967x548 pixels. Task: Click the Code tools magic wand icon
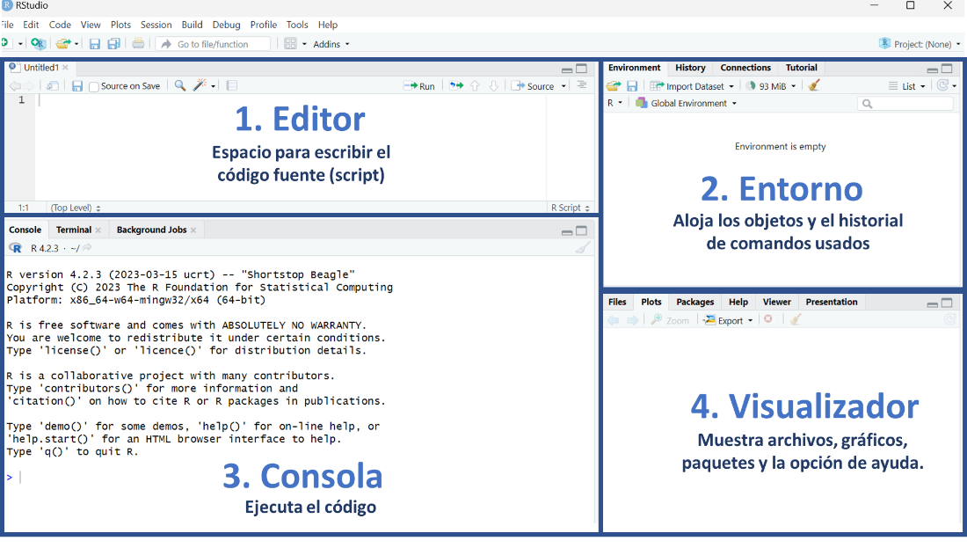click(200, 86)
